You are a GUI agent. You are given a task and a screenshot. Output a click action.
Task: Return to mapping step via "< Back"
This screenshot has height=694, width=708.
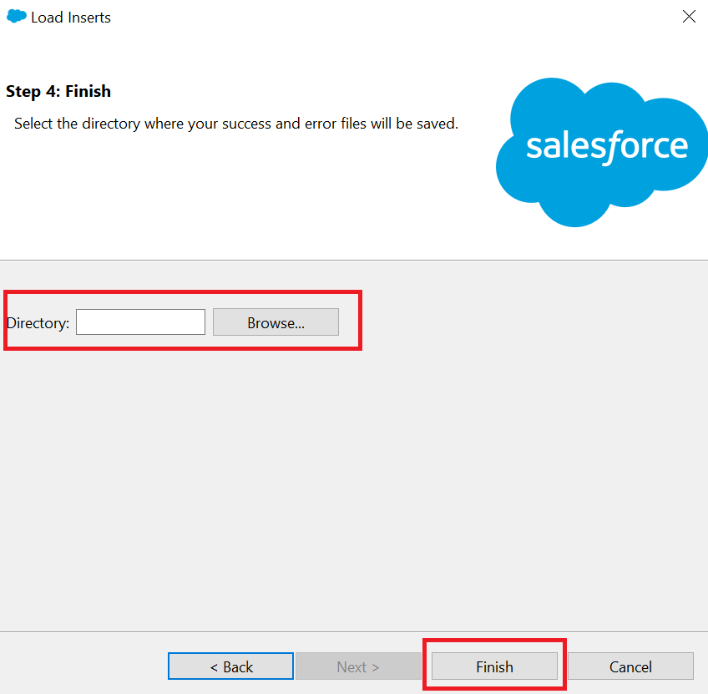pos(230,666)
